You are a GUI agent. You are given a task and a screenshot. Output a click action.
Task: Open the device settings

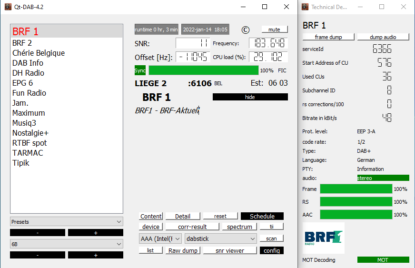pyautogui.click(x=151, y=227)
